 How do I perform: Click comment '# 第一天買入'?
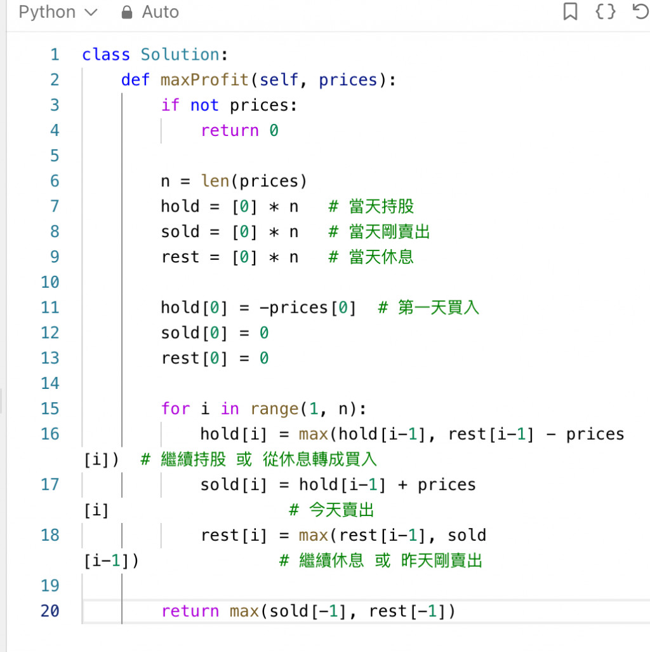point(428,308)
